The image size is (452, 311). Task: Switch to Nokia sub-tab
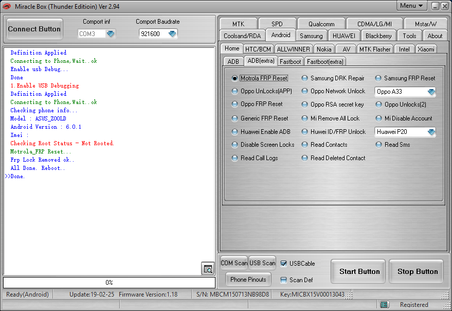(324, 49)
